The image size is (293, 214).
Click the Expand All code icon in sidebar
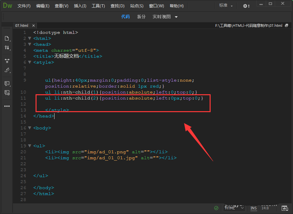click(7, 61)
